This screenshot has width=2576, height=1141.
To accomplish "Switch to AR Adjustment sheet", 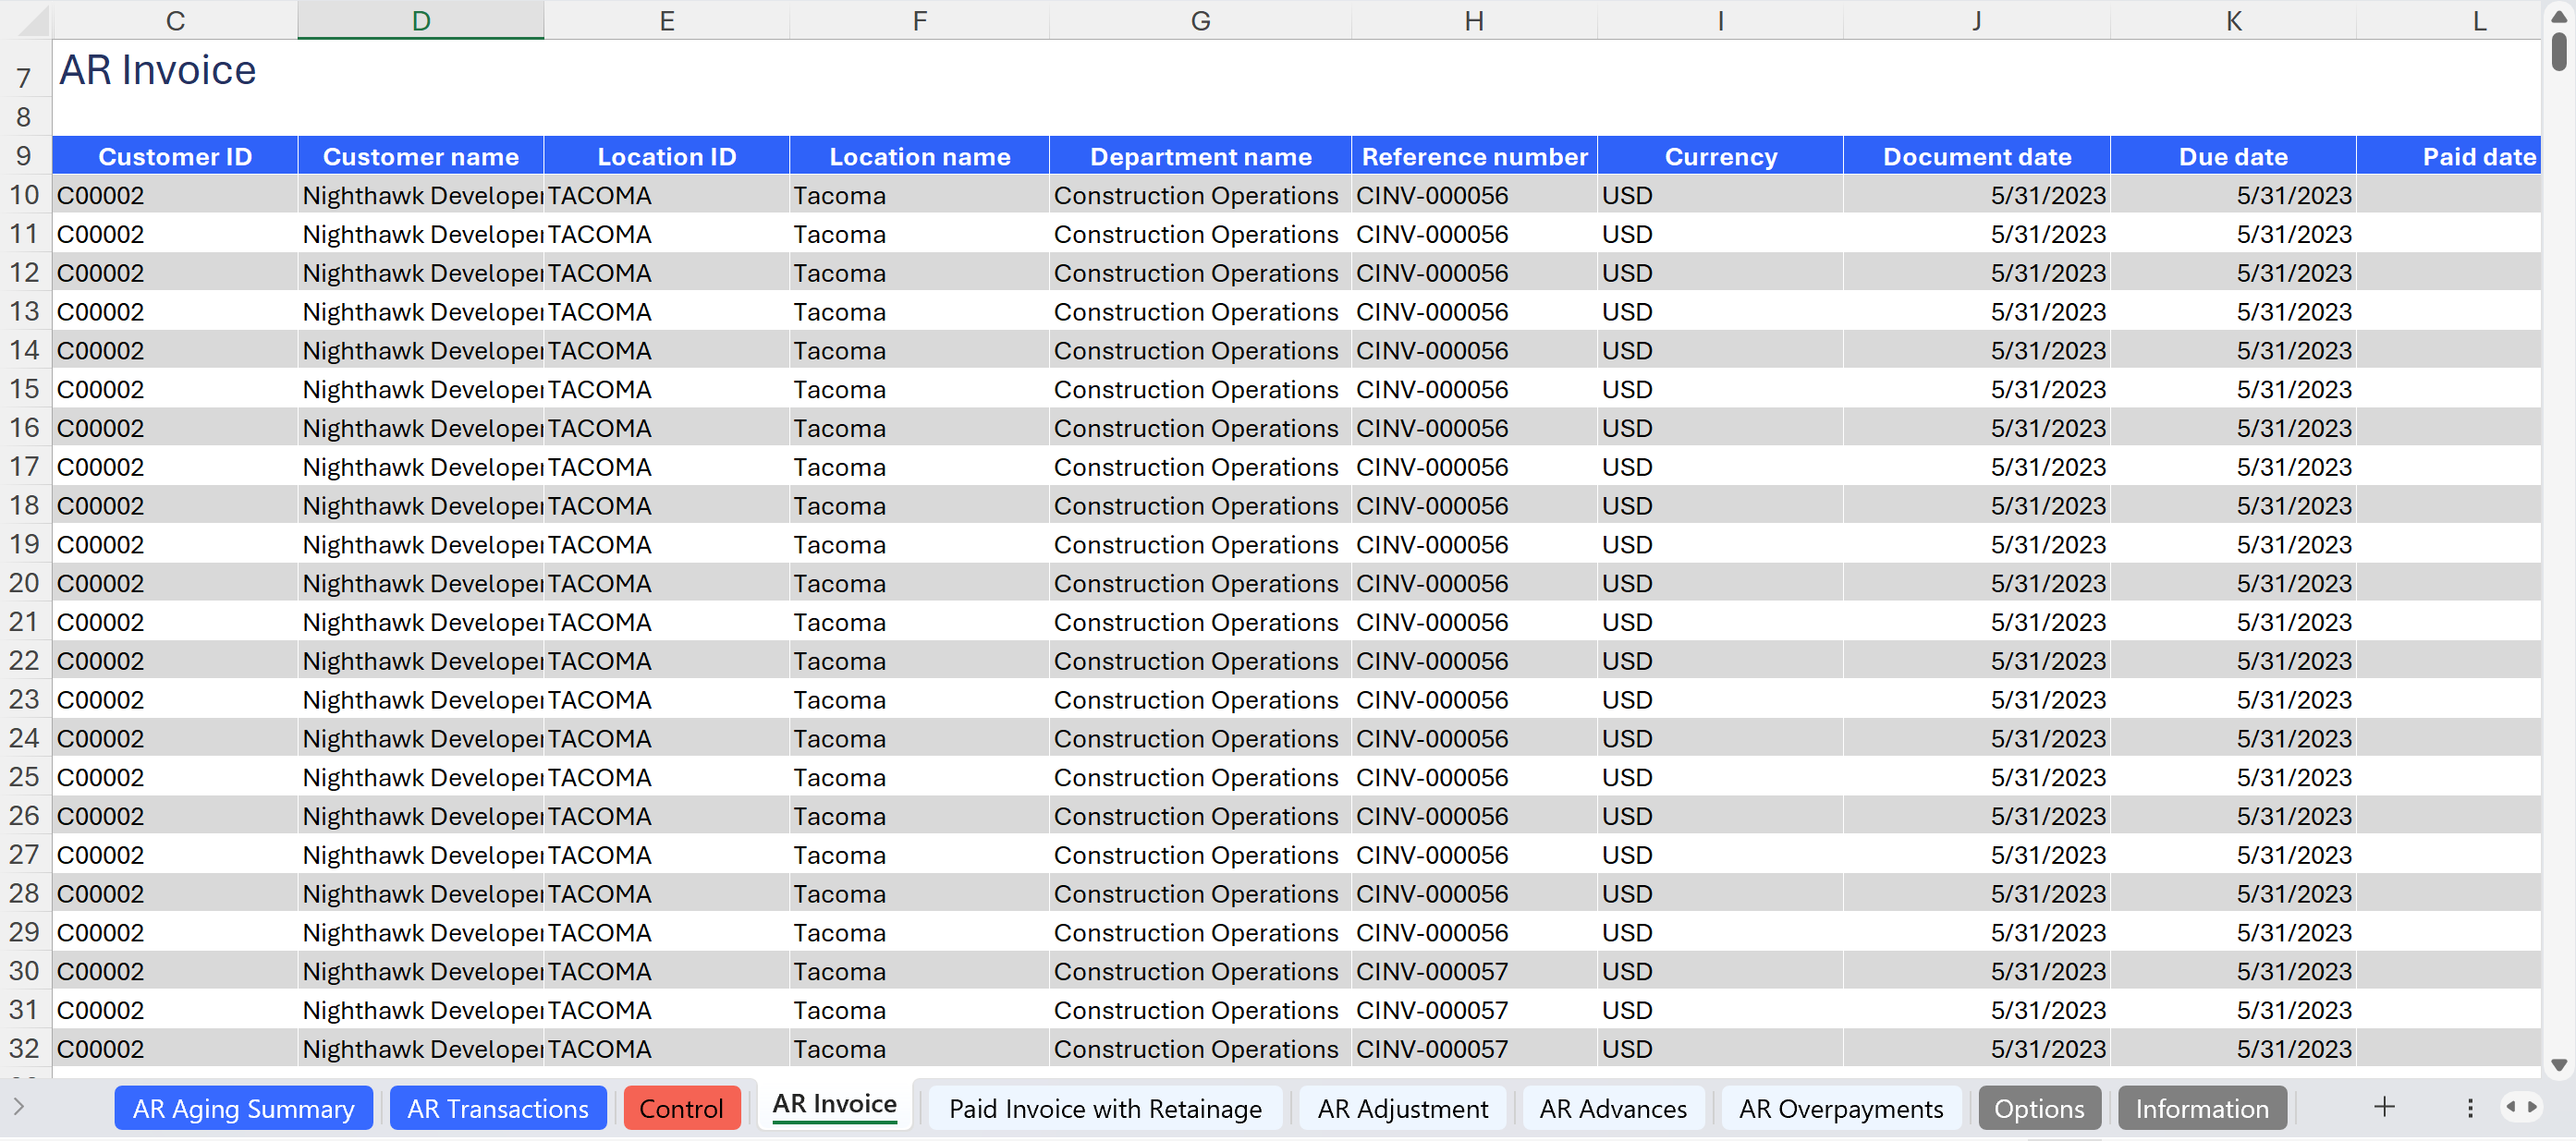I will 1402,1108.
